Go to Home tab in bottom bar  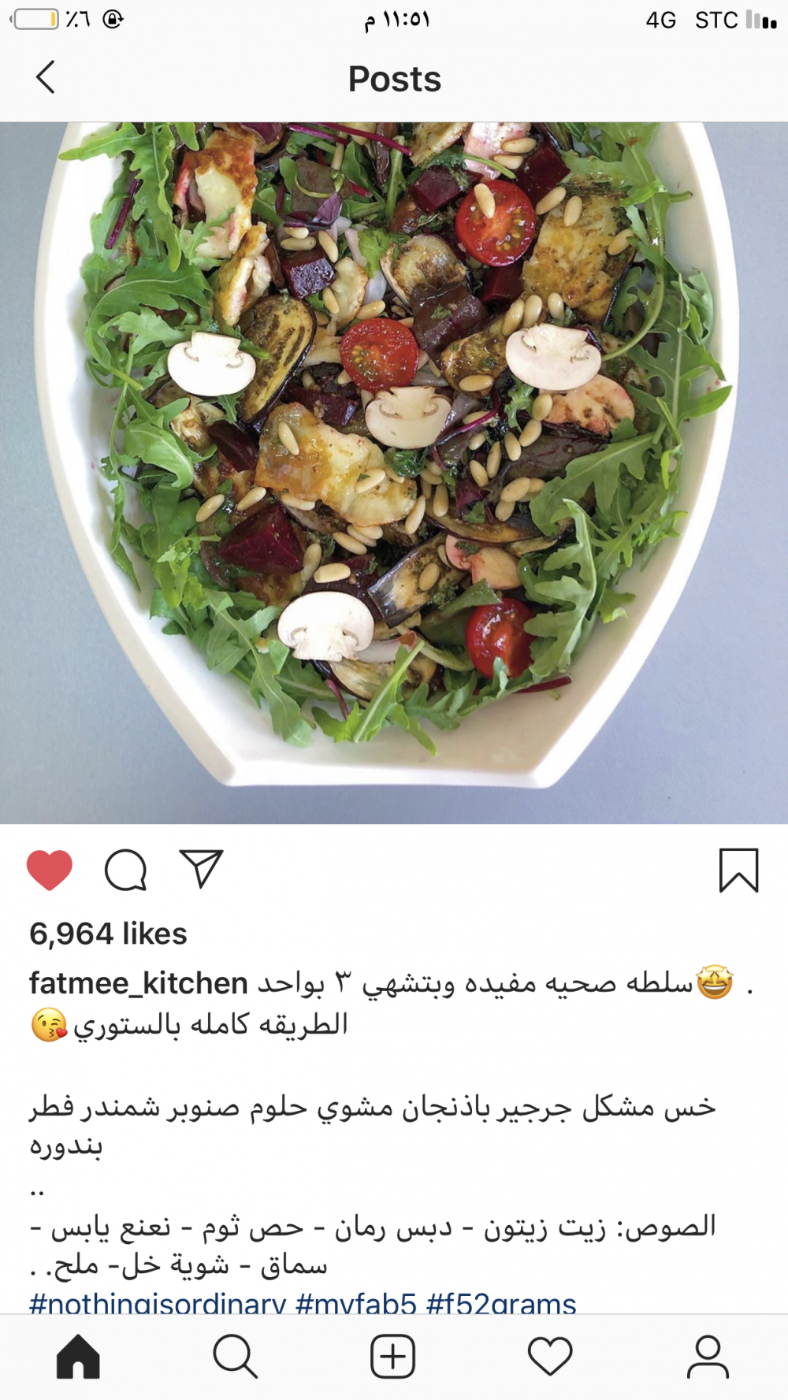pyautogui.click(x=78, y=1357)
